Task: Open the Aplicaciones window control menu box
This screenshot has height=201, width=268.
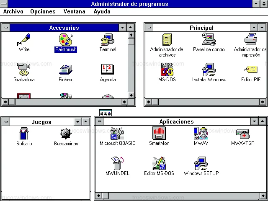Action: coord(99,122)
